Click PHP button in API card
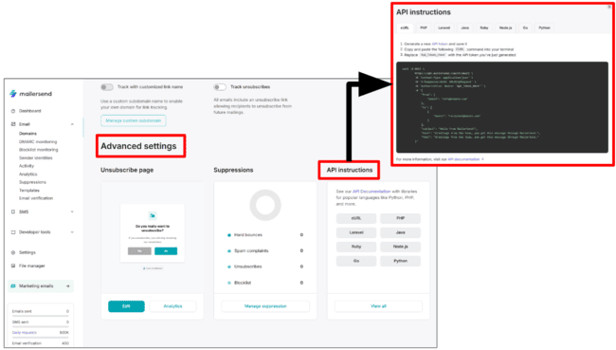This screenshot has height=350, width=616. click(400, 218)
